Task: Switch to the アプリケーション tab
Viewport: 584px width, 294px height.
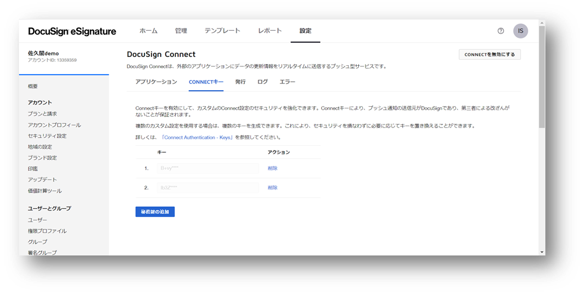Action: [156, 82]
